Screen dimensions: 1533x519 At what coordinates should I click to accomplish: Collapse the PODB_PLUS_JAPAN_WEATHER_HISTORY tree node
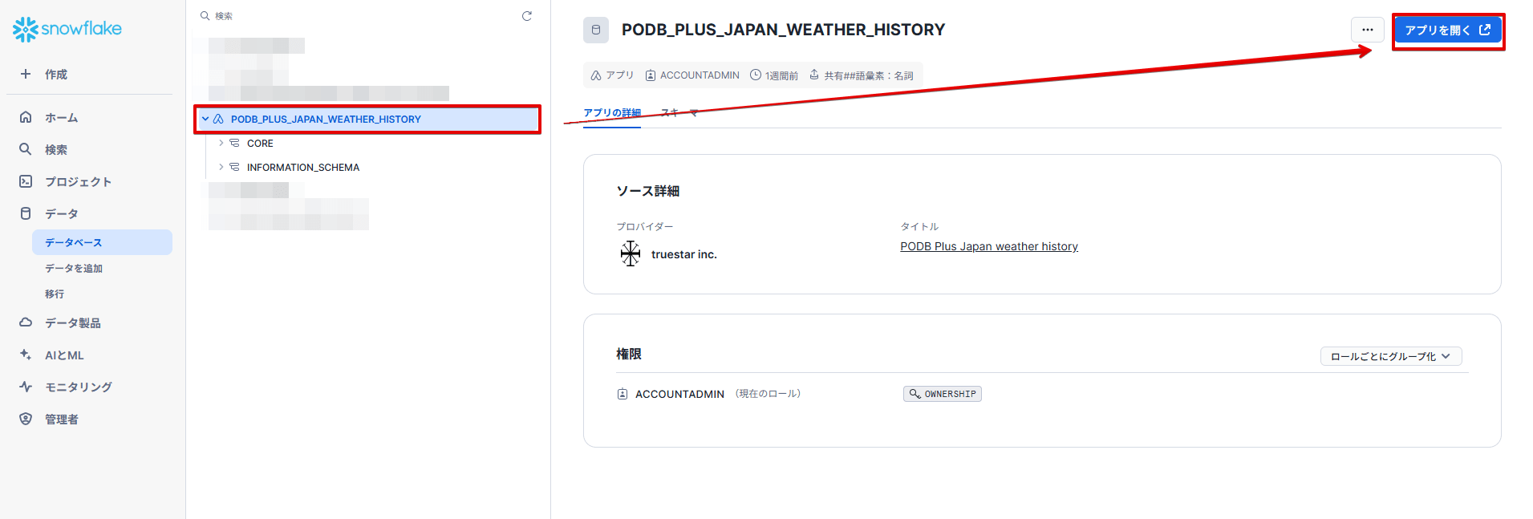(205, 119)
